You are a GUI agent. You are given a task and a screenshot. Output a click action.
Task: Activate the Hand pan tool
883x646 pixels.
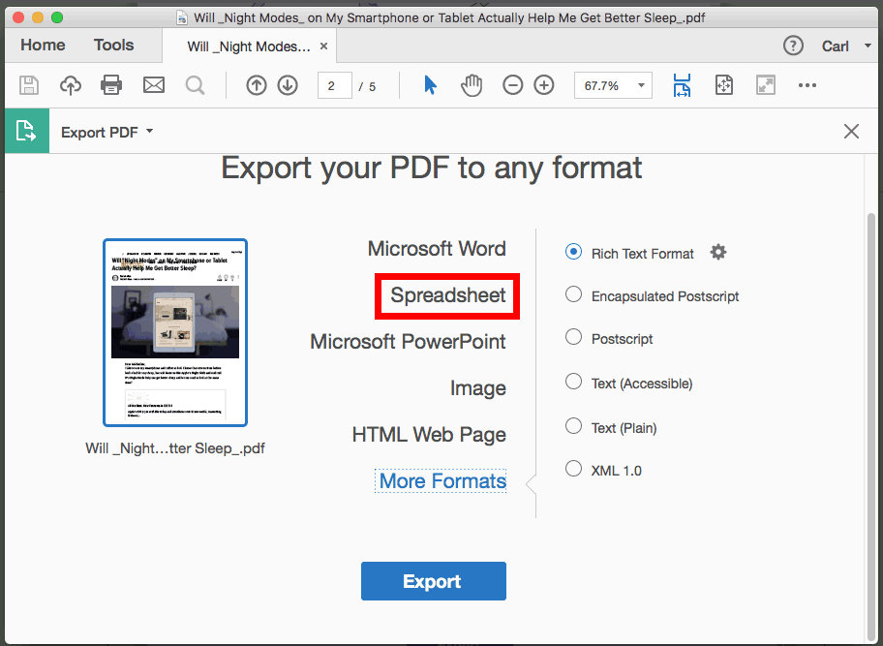coord(472,85)
